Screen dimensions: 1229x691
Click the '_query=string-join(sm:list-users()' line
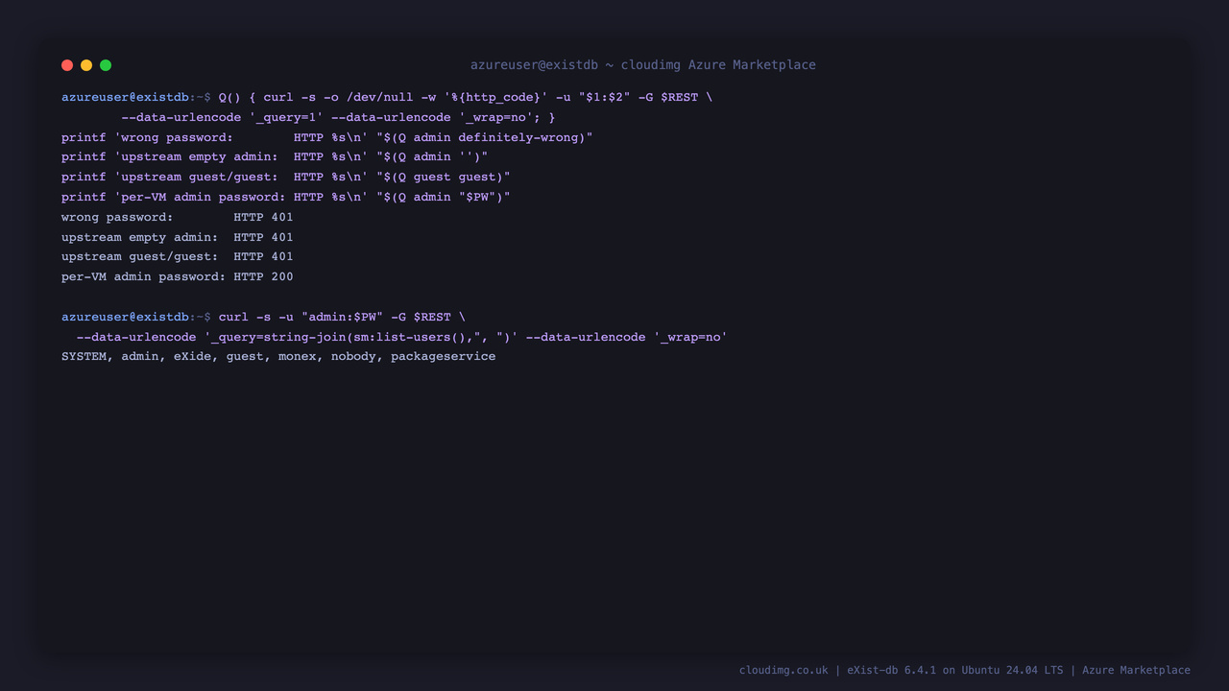(402, 337)
